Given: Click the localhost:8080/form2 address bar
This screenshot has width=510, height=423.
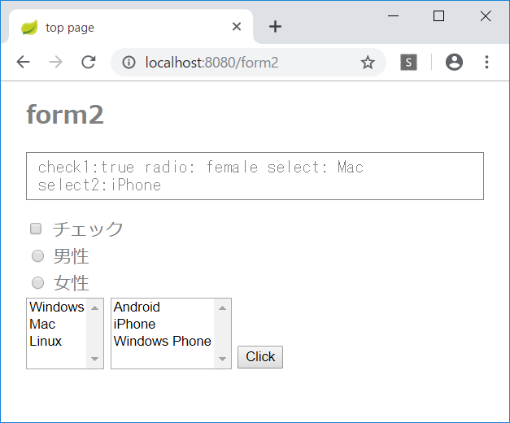Looking at the screenshot, I should tap(244, 63).
